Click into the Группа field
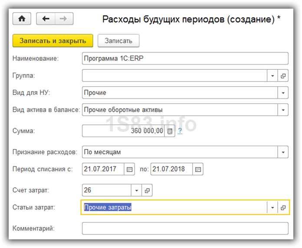This screenshot has width=302, height=248. (174, 75)
